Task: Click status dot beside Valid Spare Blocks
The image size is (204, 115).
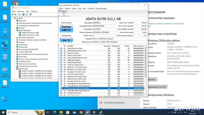Action: pos(61,60)
